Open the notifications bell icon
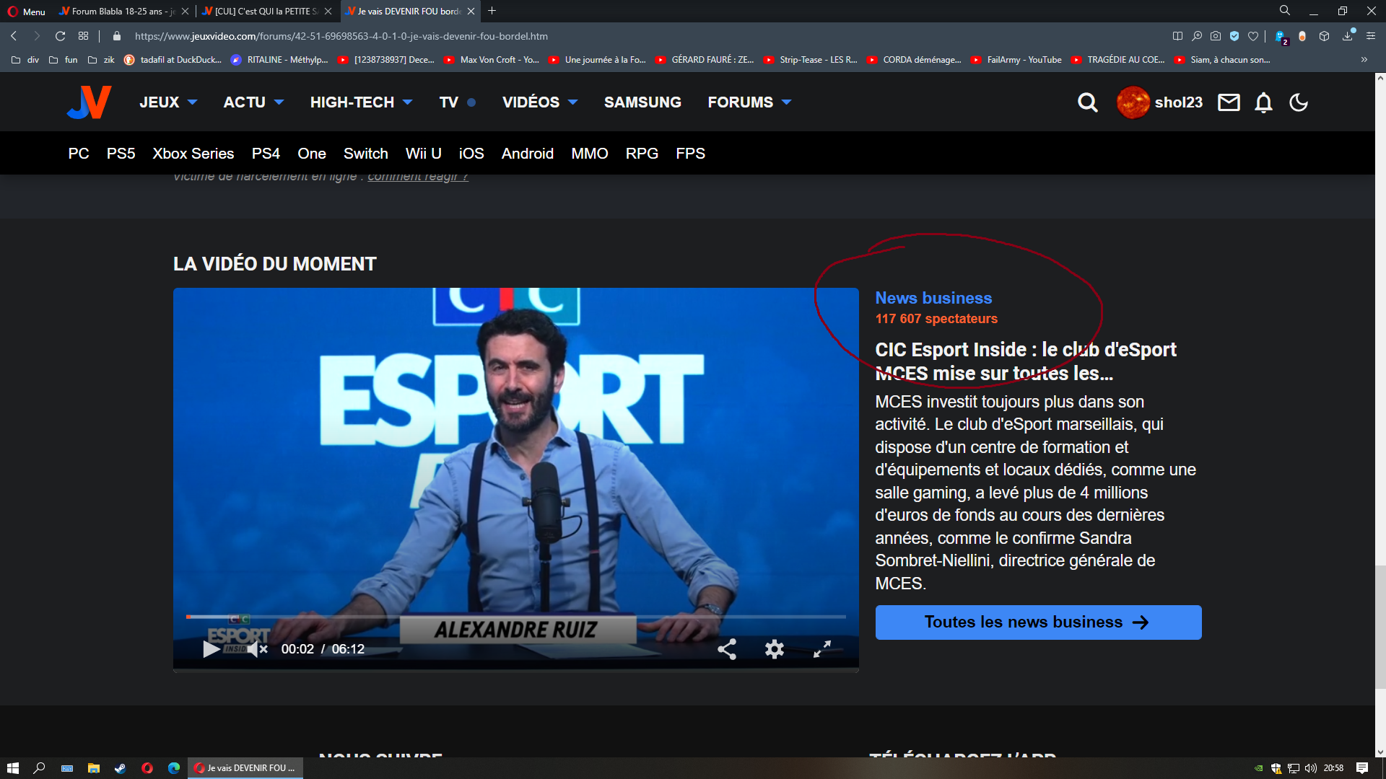Image resolution: width=1386 pixels, height=779 pixels. pos(1263,102)
